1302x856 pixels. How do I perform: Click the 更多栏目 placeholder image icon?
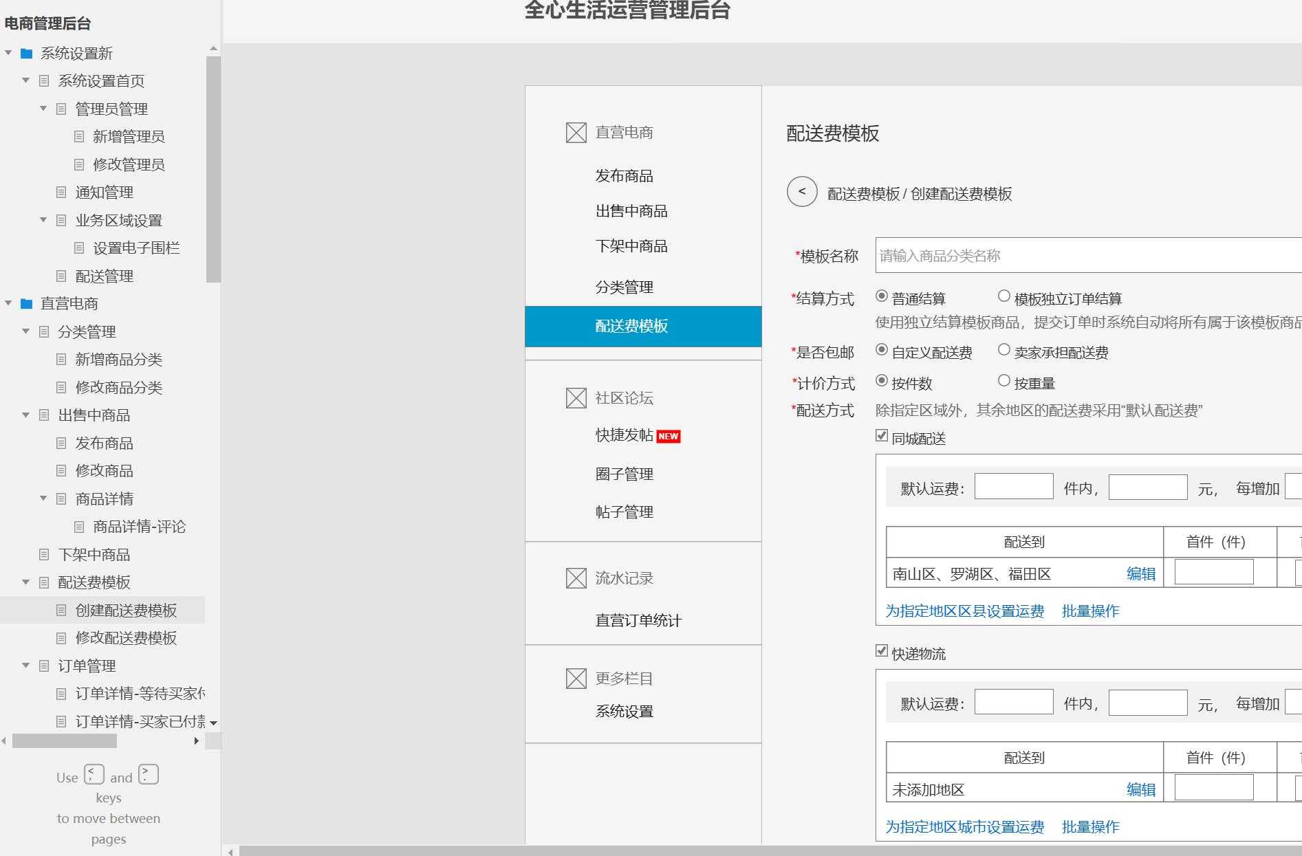click(575, 679)
